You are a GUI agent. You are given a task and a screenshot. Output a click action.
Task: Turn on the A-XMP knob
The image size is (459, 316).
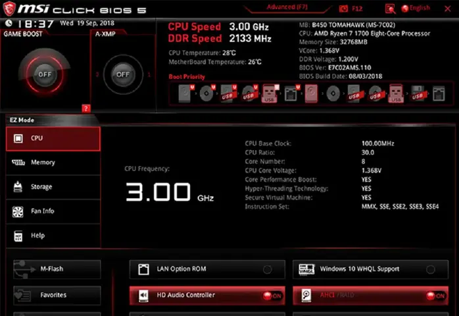(x=123, y=74)
